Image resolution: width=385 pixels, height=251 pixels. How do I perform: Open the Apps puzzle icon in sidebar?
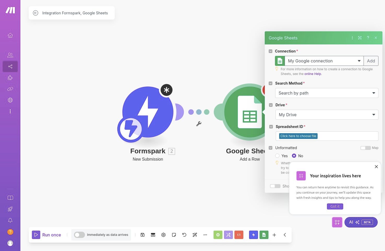coord(10,78)
